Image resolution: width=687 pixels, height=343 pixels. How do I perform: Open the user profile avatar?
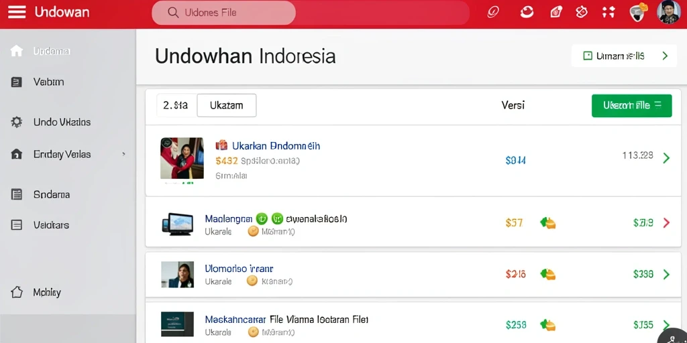click(669, 12)
